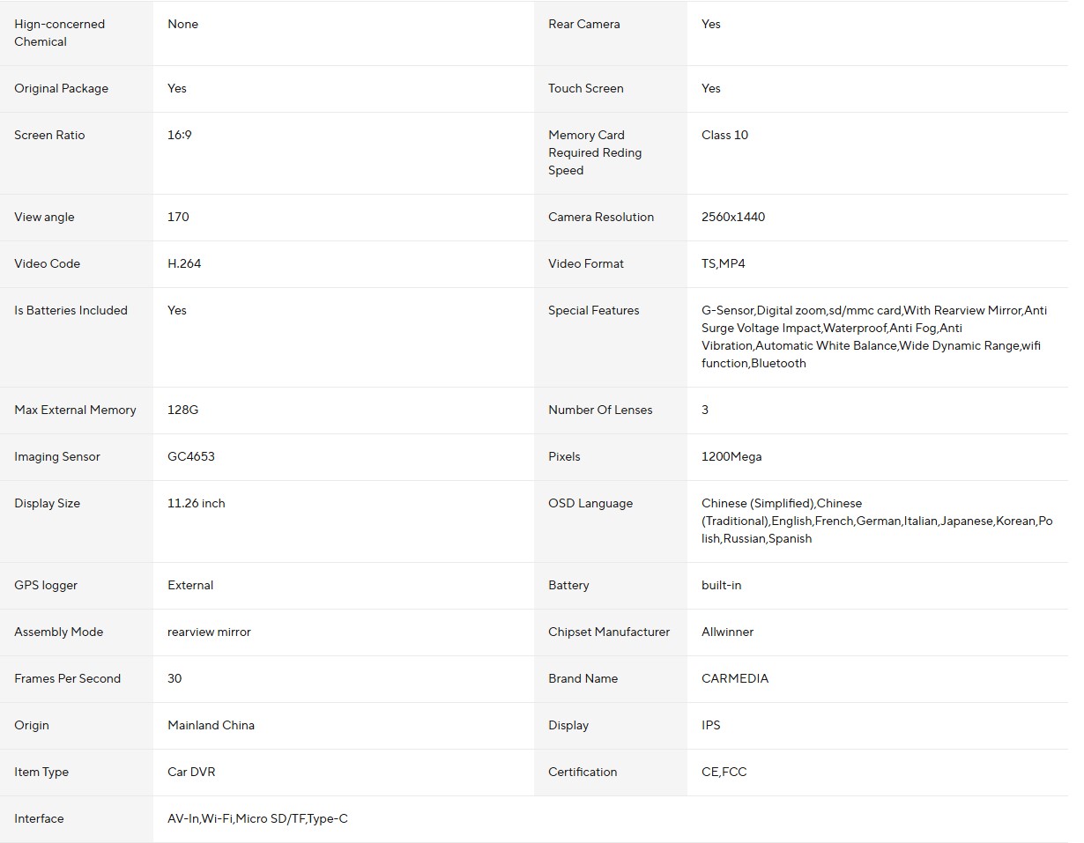
Task: Click the Camera Resolution value 2560x1440
Action: tap(733, 217)
